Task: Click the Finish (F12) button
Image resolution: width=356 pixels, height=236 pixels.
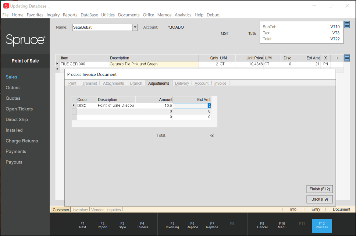Action: point(320,189)
